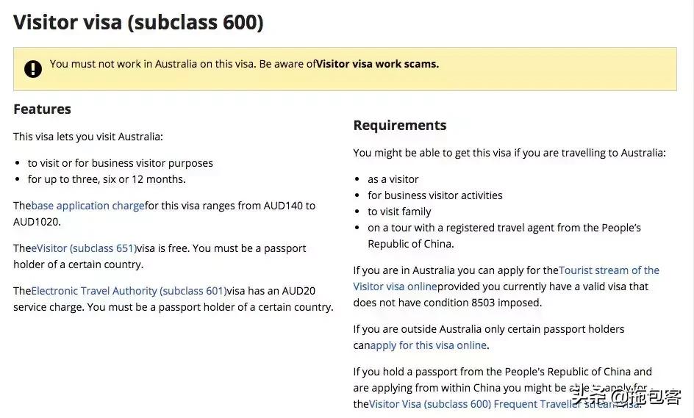Image resolution: width=694 pixels, height=418 pixels.
Task: Open the Visitor visa work scams link
Action: pos(377,64)
